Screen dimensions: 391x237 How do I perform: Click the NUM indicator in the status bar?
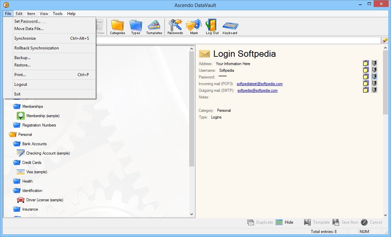click(x=364, y=232)
